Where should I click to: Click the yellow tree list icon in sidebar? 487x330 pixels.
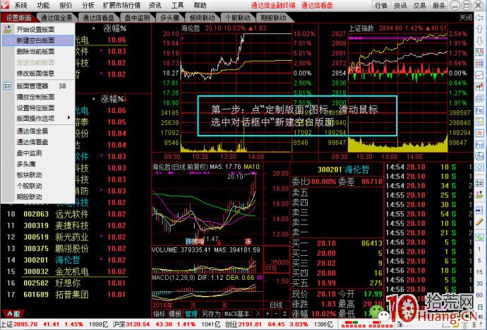pyautogui.click(x=479, y=122)
